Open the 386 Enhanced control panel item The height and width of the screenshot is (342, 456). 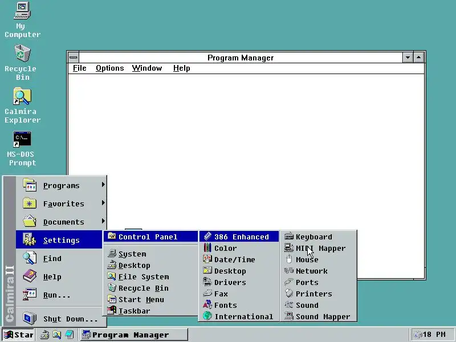(x=239, y=237)
